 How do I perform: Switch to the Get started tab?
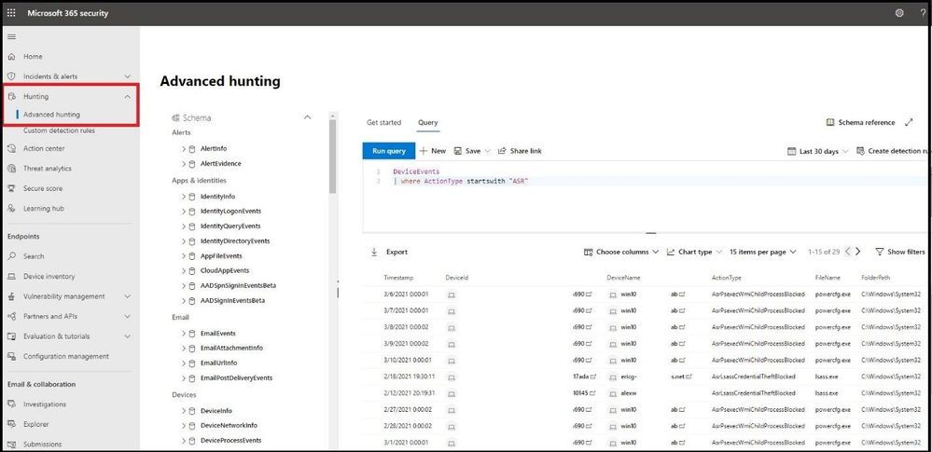(383, 122)
